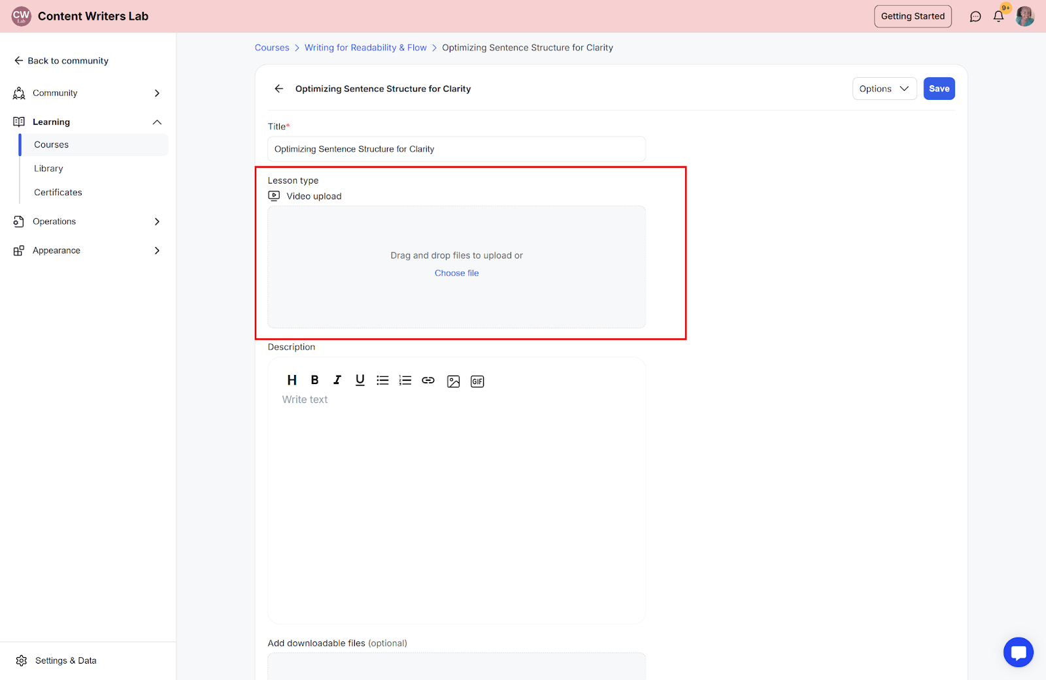Viewport: 1046px width, 680px height.
Task: Click the Operations menu label
Action: (54, 221)
